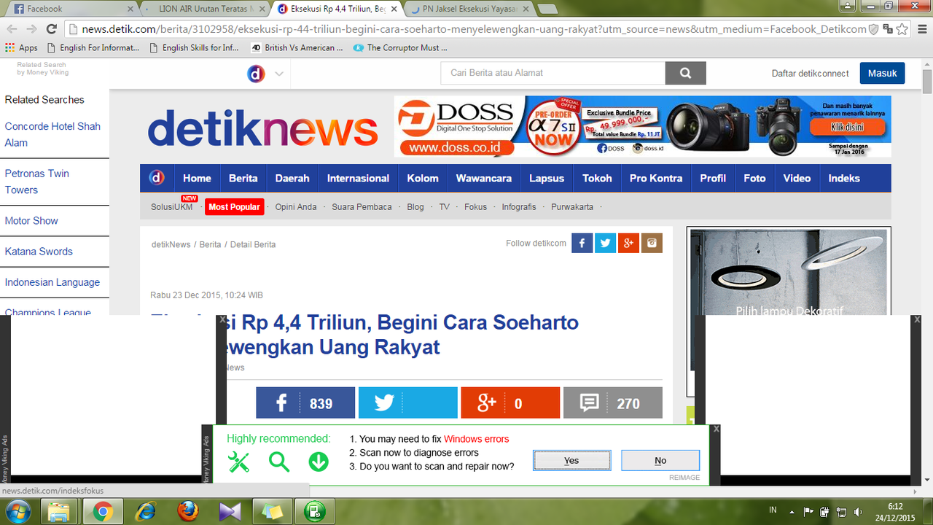Image resolution: width=933 pixels, height=525 pixels.
Task: Open the 270 comments button
Action: pos(613,403)
